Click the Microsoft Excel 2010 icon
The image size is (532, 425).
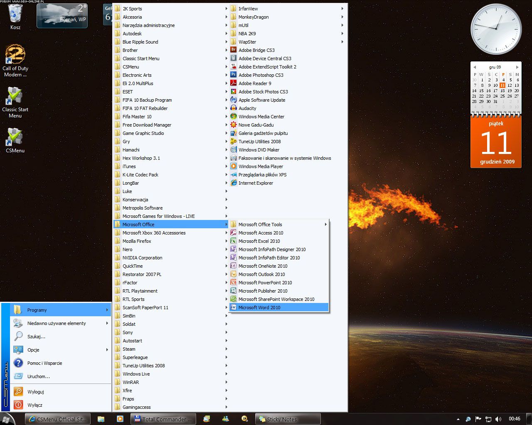234,241
